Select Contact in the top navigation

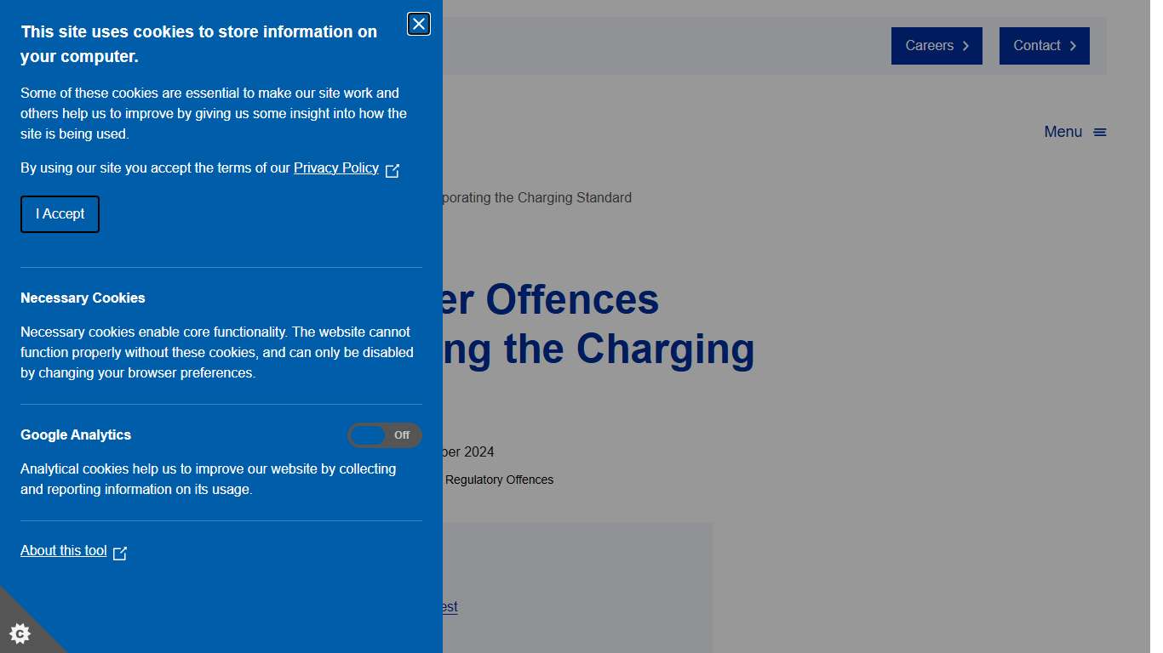[x=1037, y=45]
